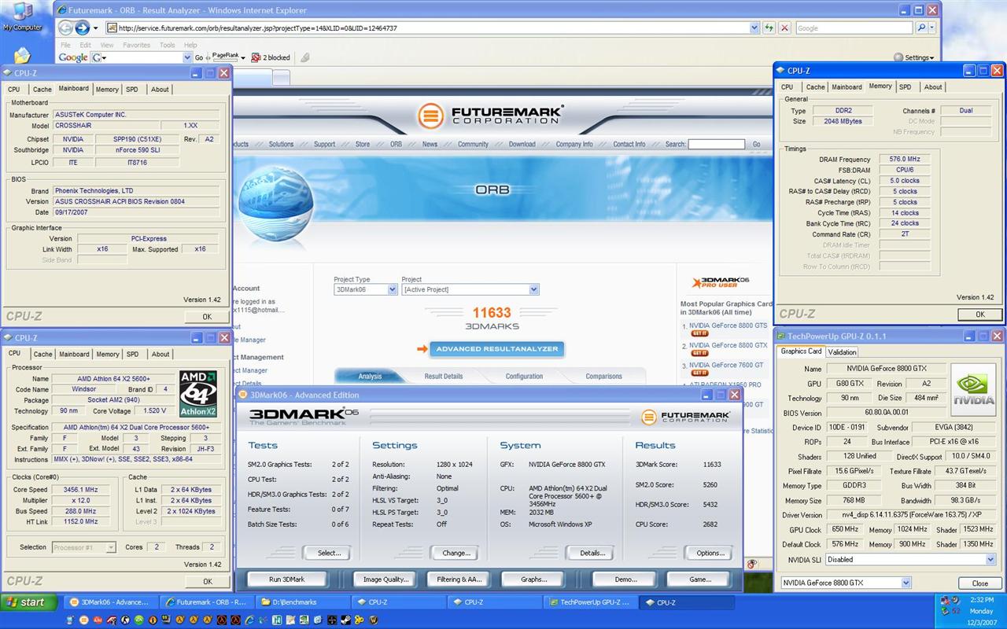This screenshot has width=1007, height=629.
Task: Open the search provider dropdown beside the magnifier
Action: coord(933,28)
